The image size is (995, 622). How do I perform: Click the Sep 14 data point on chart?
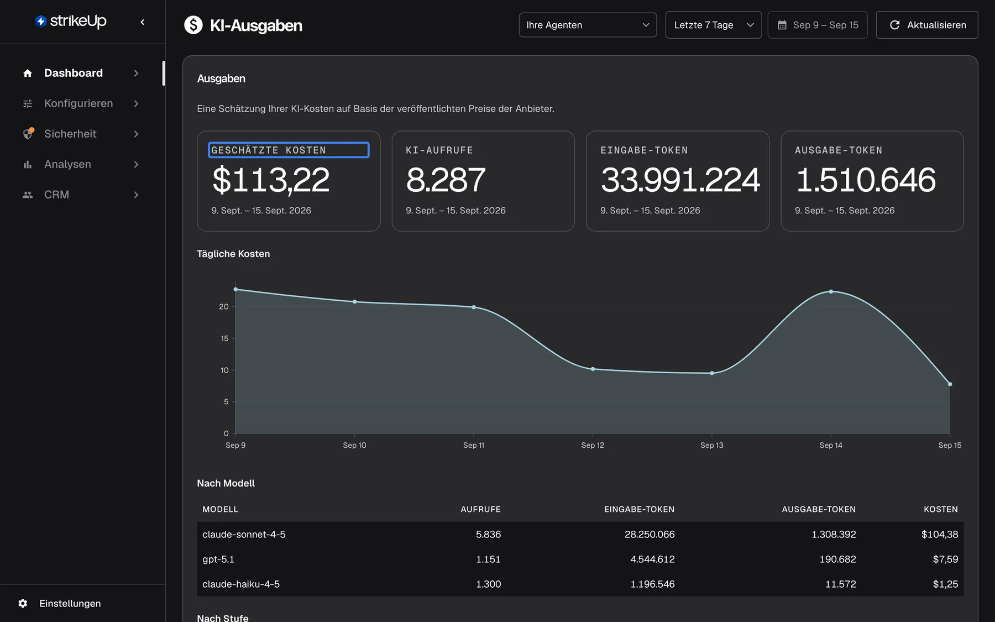pyautogui.click(x=831, y=291)
